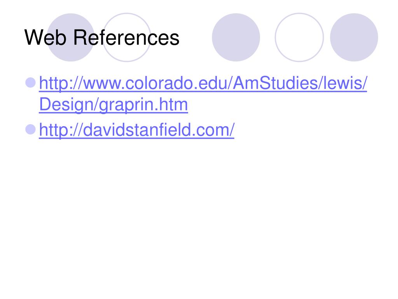Open the davidstanfield.com link
The image size is (398, 299).
[136, 130]
